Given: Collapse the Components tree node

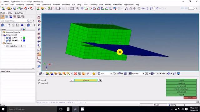Looking at the screenshot, I should click(x=2, y=35).
